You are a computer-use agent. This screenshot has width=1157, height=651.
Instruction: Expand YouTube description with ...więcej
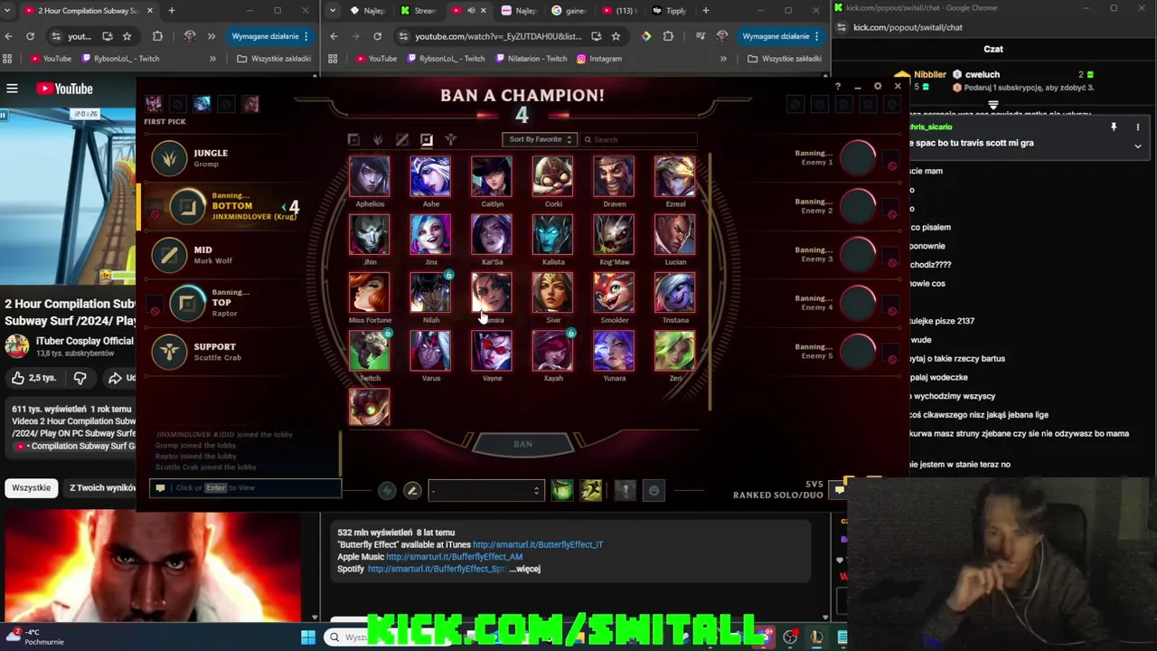(525, 569)
